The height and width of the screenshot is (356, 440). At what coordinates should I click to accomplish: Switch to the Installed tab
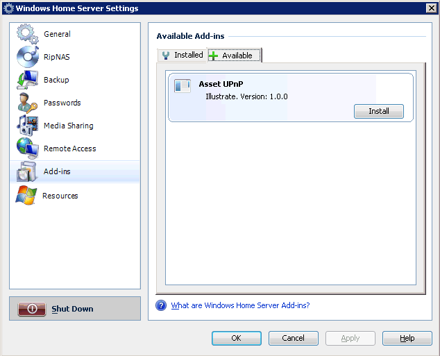coord(182,55)
